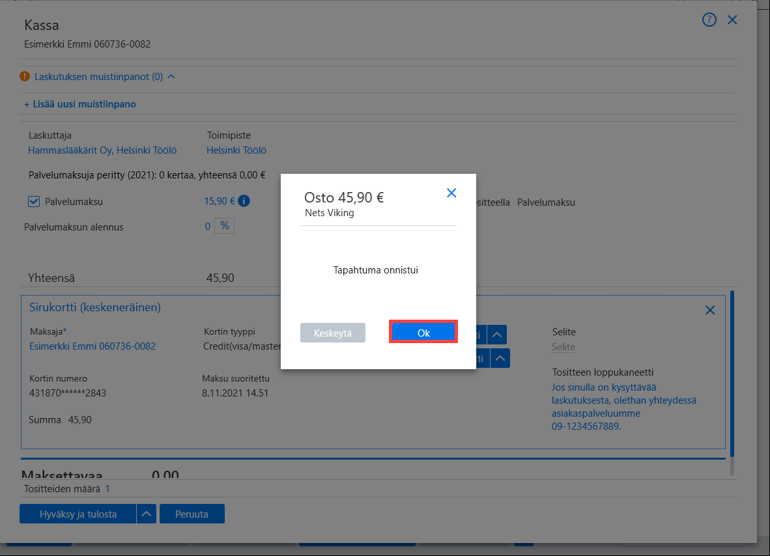Viewport: 770px width, 556px height.
Task: Click the Peruuta button
Action: [x=192, y=514]
